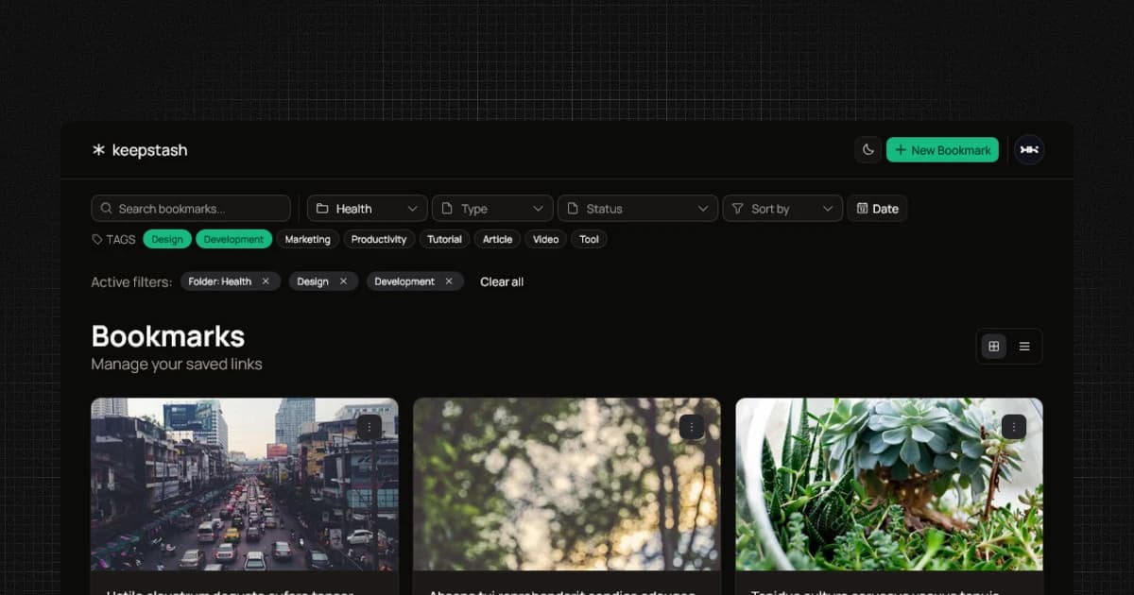1134x595 pixels.
Task: Remove the Folder: Health active filter
Action: 266,281
